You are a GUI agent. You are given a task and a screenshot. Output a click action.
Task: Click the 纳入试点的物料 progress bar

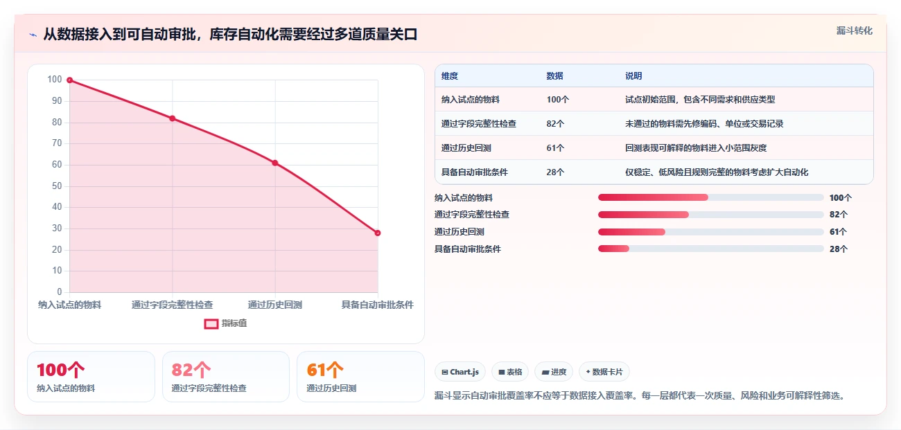click(x=711, y=197)
